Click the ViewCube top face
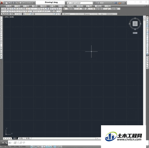149x148 pixels. [x=135, y=24]
